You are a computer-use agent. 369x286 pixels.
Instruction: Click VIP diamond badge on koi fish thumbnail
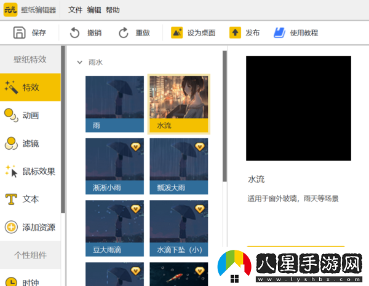coord(199,271)
